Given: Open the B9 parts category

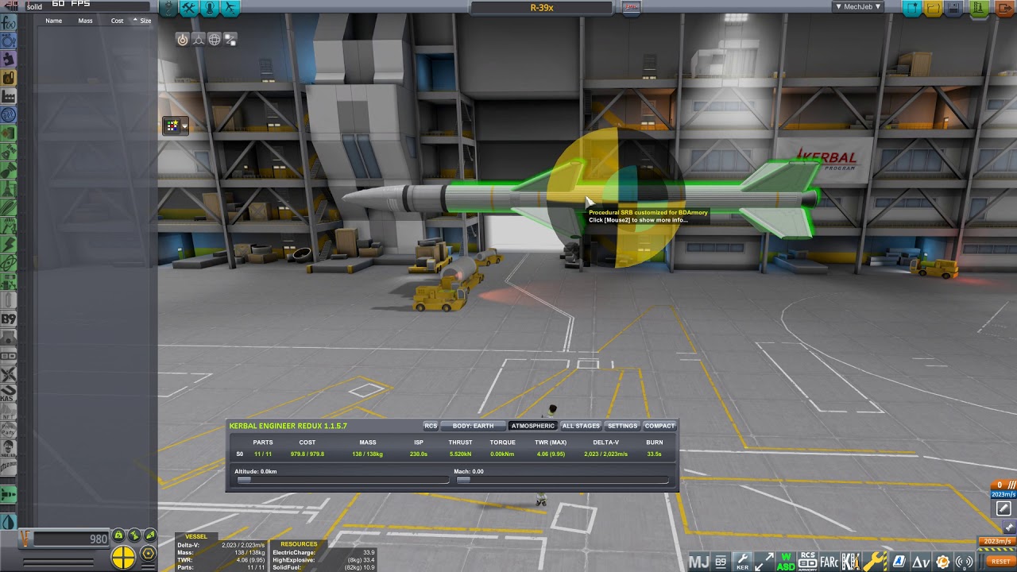Looking at the screenshot, I should click(9, 319).
